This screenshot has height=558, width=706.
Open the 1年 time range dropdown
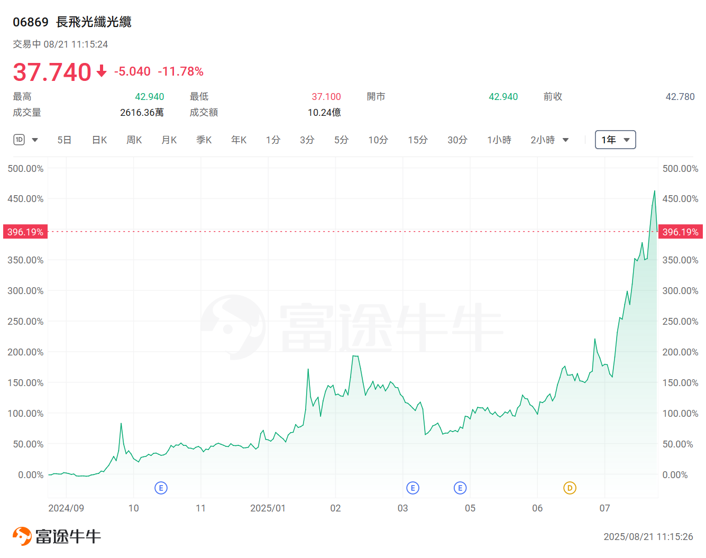626,140
